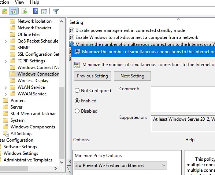Click the Printers folder icon

[5, 101]
